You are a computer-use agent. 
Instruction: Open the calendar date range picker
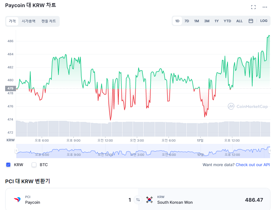(251, 21)
